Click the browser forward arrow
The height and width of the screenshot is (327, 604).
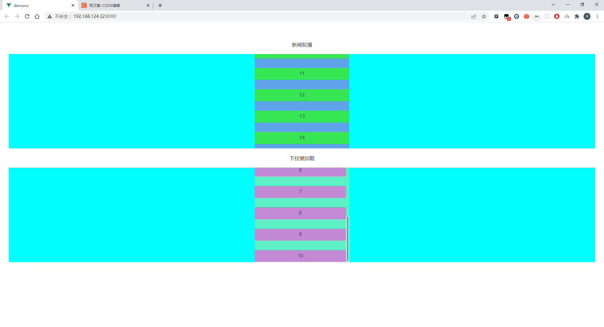point(17,16)
